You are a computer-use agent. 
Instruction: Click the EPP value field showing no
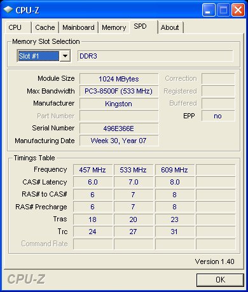point(218,116)
